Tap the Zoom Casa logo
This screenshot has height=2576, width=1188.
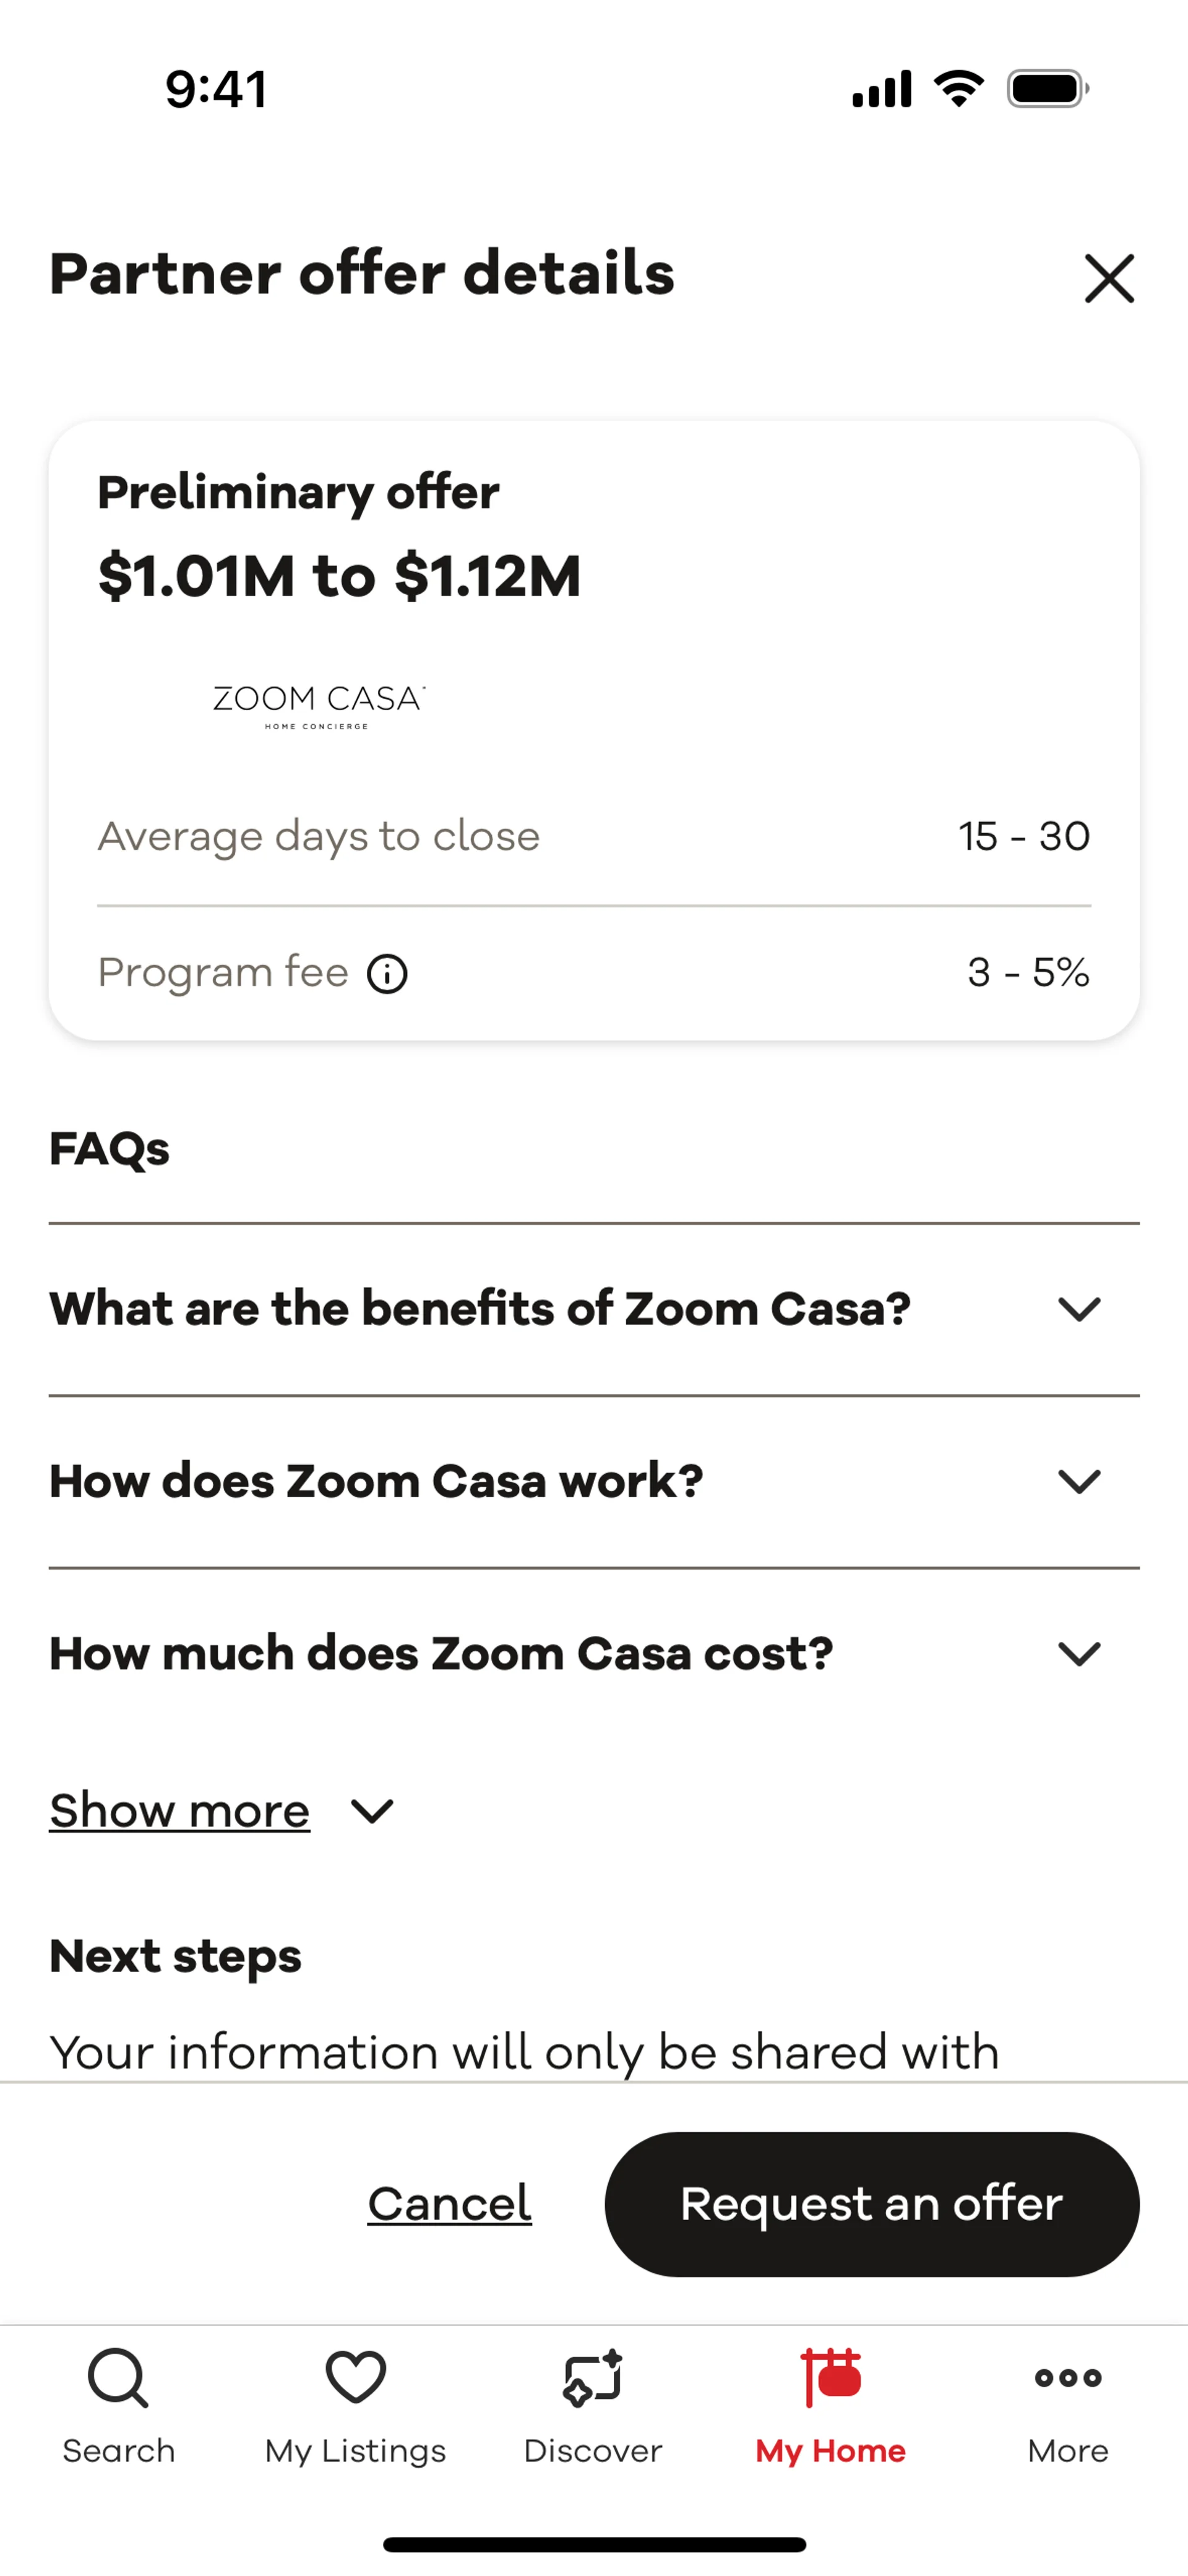(319, 706)
